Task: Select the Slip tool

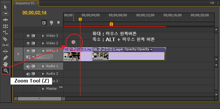Action: click(5, 45)
